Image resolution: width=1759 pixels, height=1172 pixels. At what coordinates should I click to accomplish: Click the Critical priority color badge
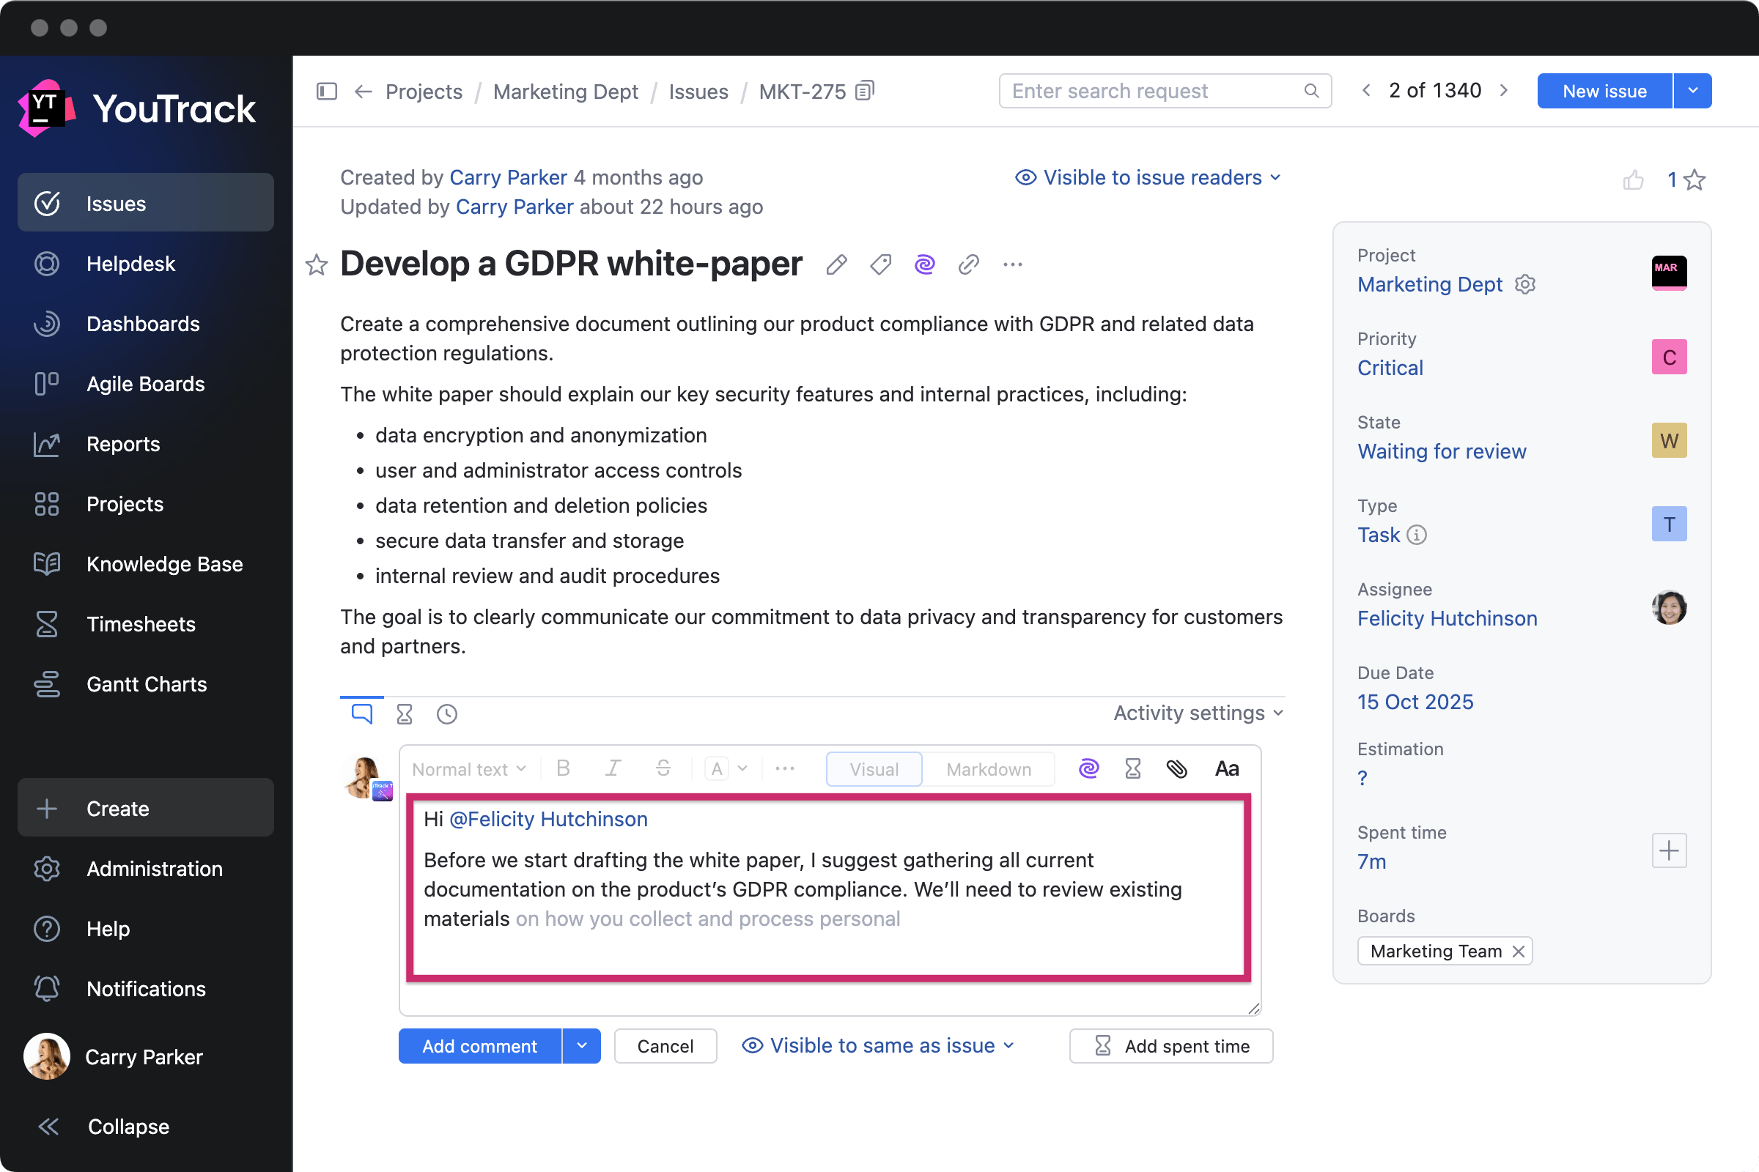[1669, 357]
